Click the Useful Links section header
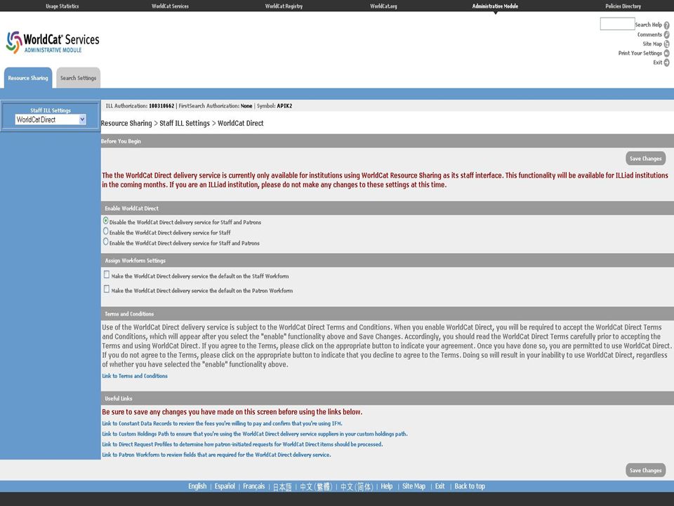Image resolution: width=674 pixels, height=506 pixels. coord(388,398)
